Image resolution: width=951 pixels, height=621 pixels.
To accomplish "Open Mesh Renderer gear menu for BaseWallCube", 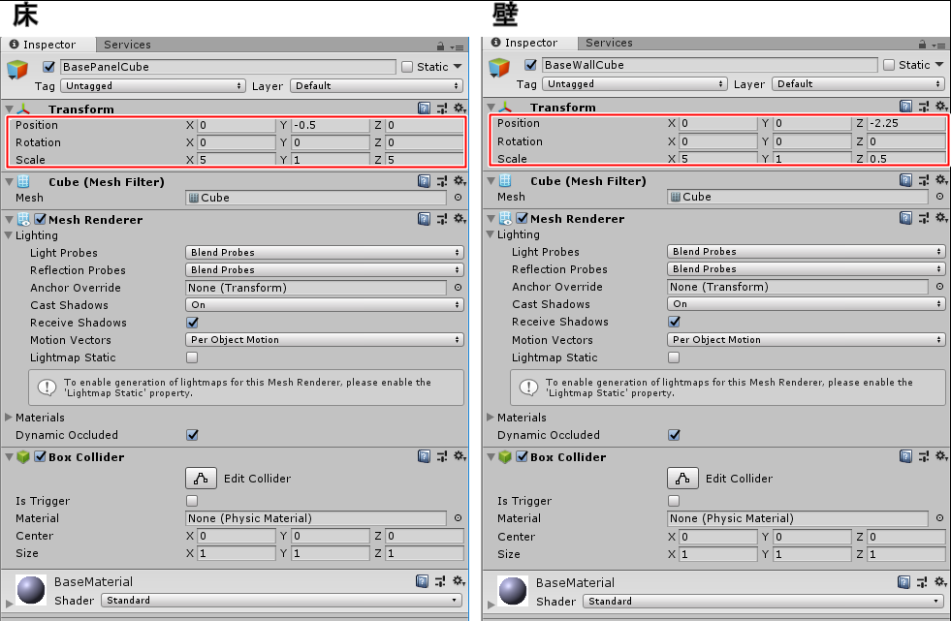I will pos(941,217).
